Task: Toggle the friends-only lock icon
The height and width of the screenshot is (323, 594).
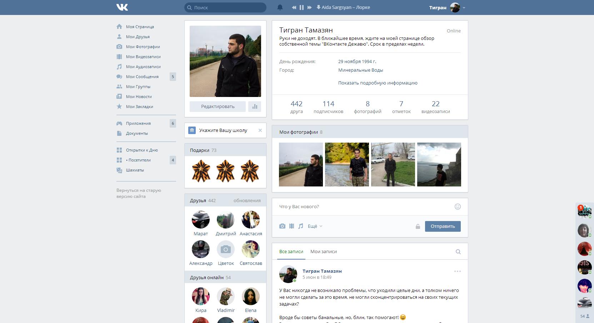Action: 418,226
